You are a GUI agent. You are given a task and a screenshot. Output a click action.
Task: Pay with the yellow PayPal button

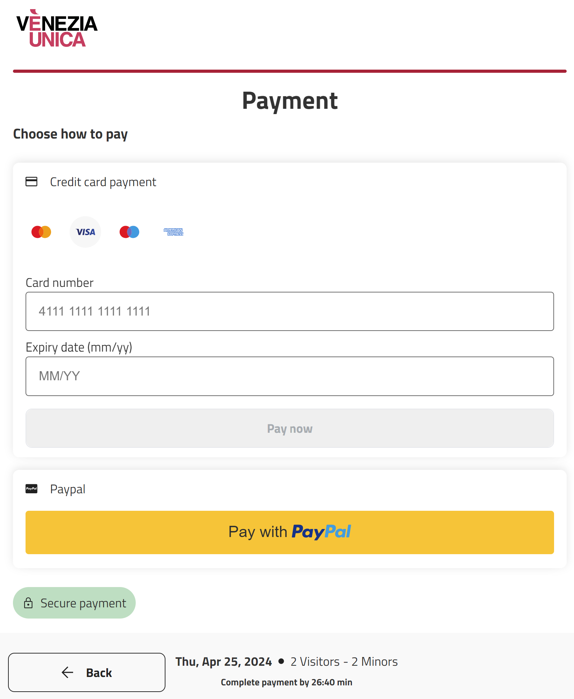(x=290, y=532)
